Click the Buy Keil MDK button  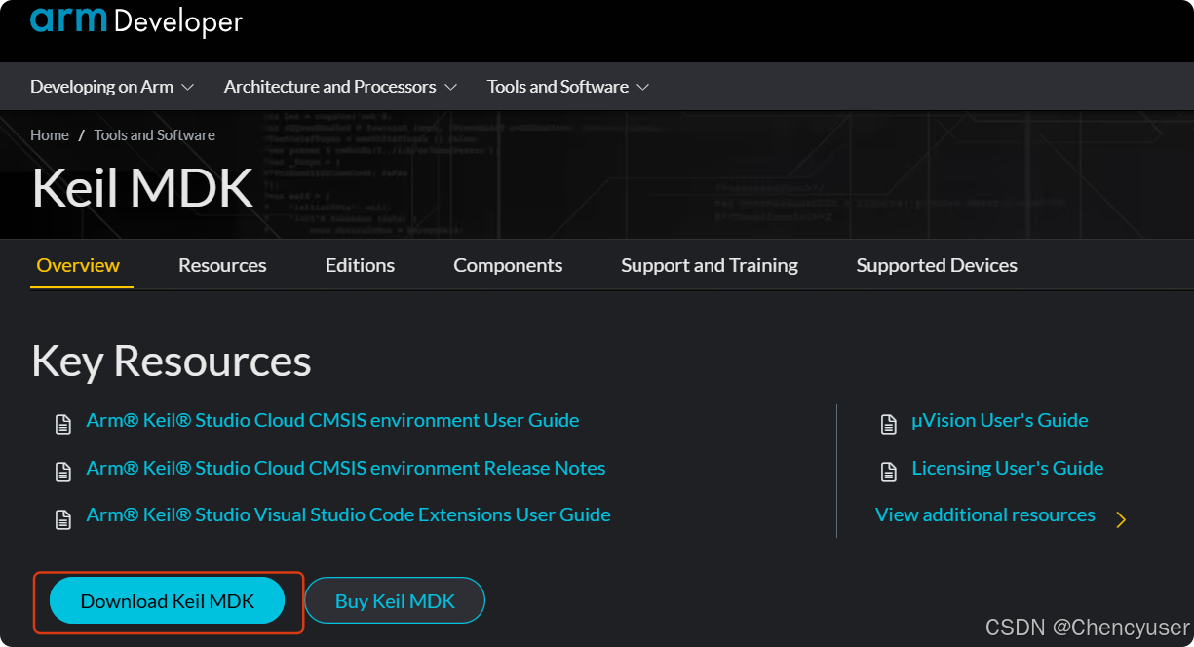(x=395, y=601)
